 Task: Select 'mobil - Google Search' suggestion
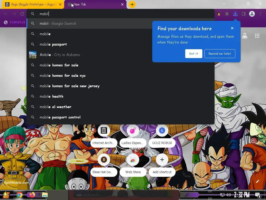[x=121, y=23]
